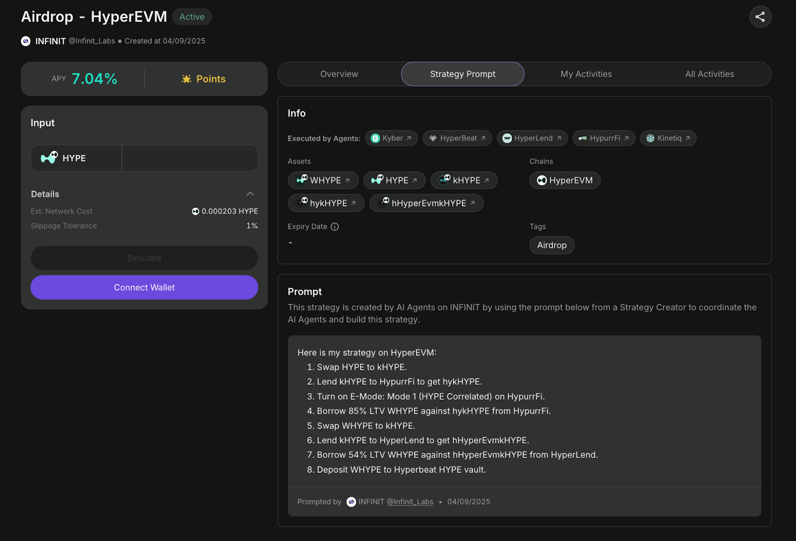Click the 'Est. Network Cost' label

(62, 212)
